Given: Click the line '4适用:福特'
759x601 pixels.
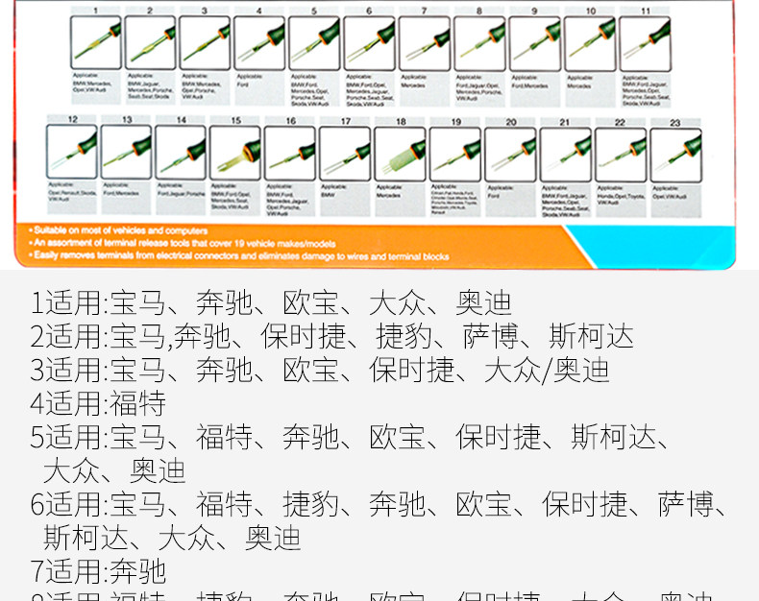Looking at the screenshot, I should (98, 403).
